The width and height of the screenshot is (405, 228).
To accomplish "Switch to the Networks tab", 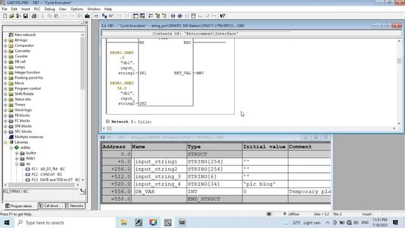I will click(75, 206).
